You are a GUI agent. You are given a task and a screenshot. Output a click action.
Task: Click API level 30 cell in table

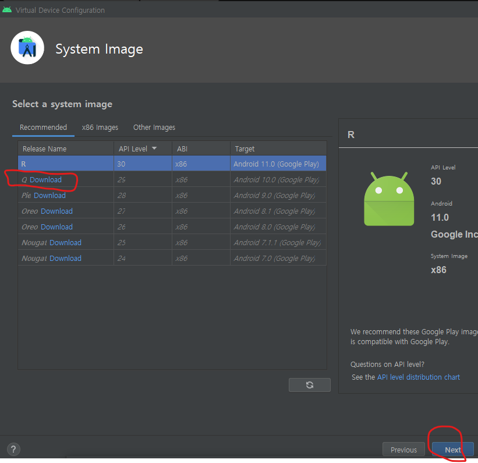[x=143, y=164]
